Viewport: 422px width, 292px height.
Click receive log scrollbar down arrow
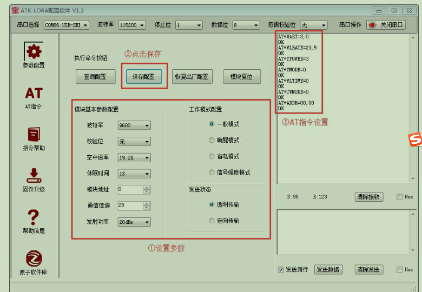(x=413, y=178)
